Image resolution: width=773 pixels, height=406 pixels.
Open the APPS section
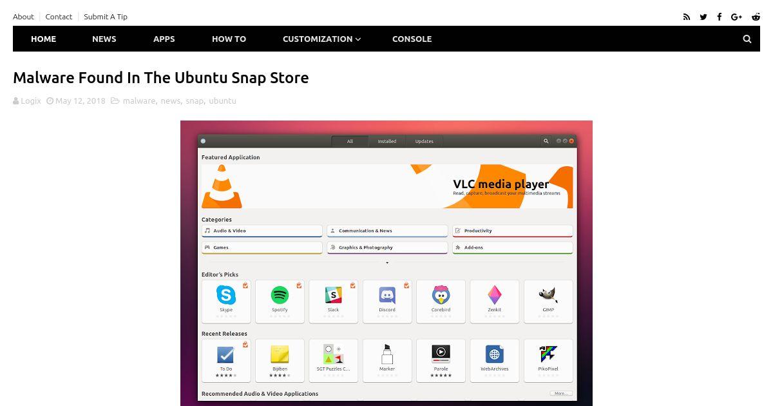(x=164, y=39)
